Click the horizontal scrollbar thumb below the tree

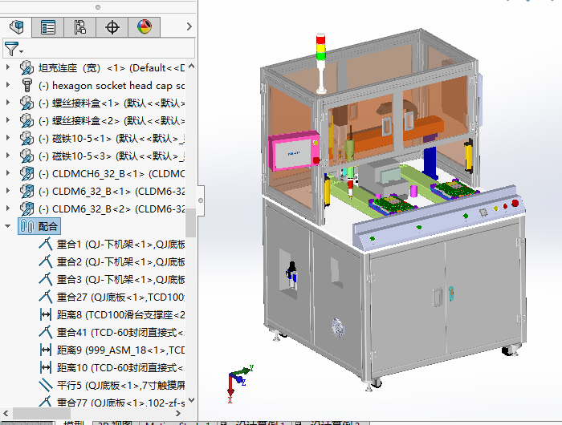point(42,413)
